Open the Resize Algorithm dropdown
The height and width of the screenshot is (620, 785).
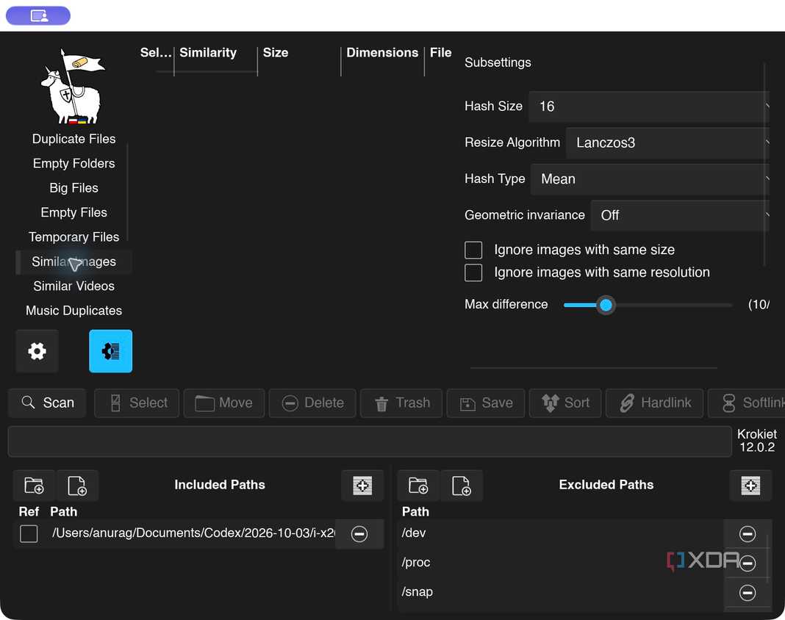point(667,143)
